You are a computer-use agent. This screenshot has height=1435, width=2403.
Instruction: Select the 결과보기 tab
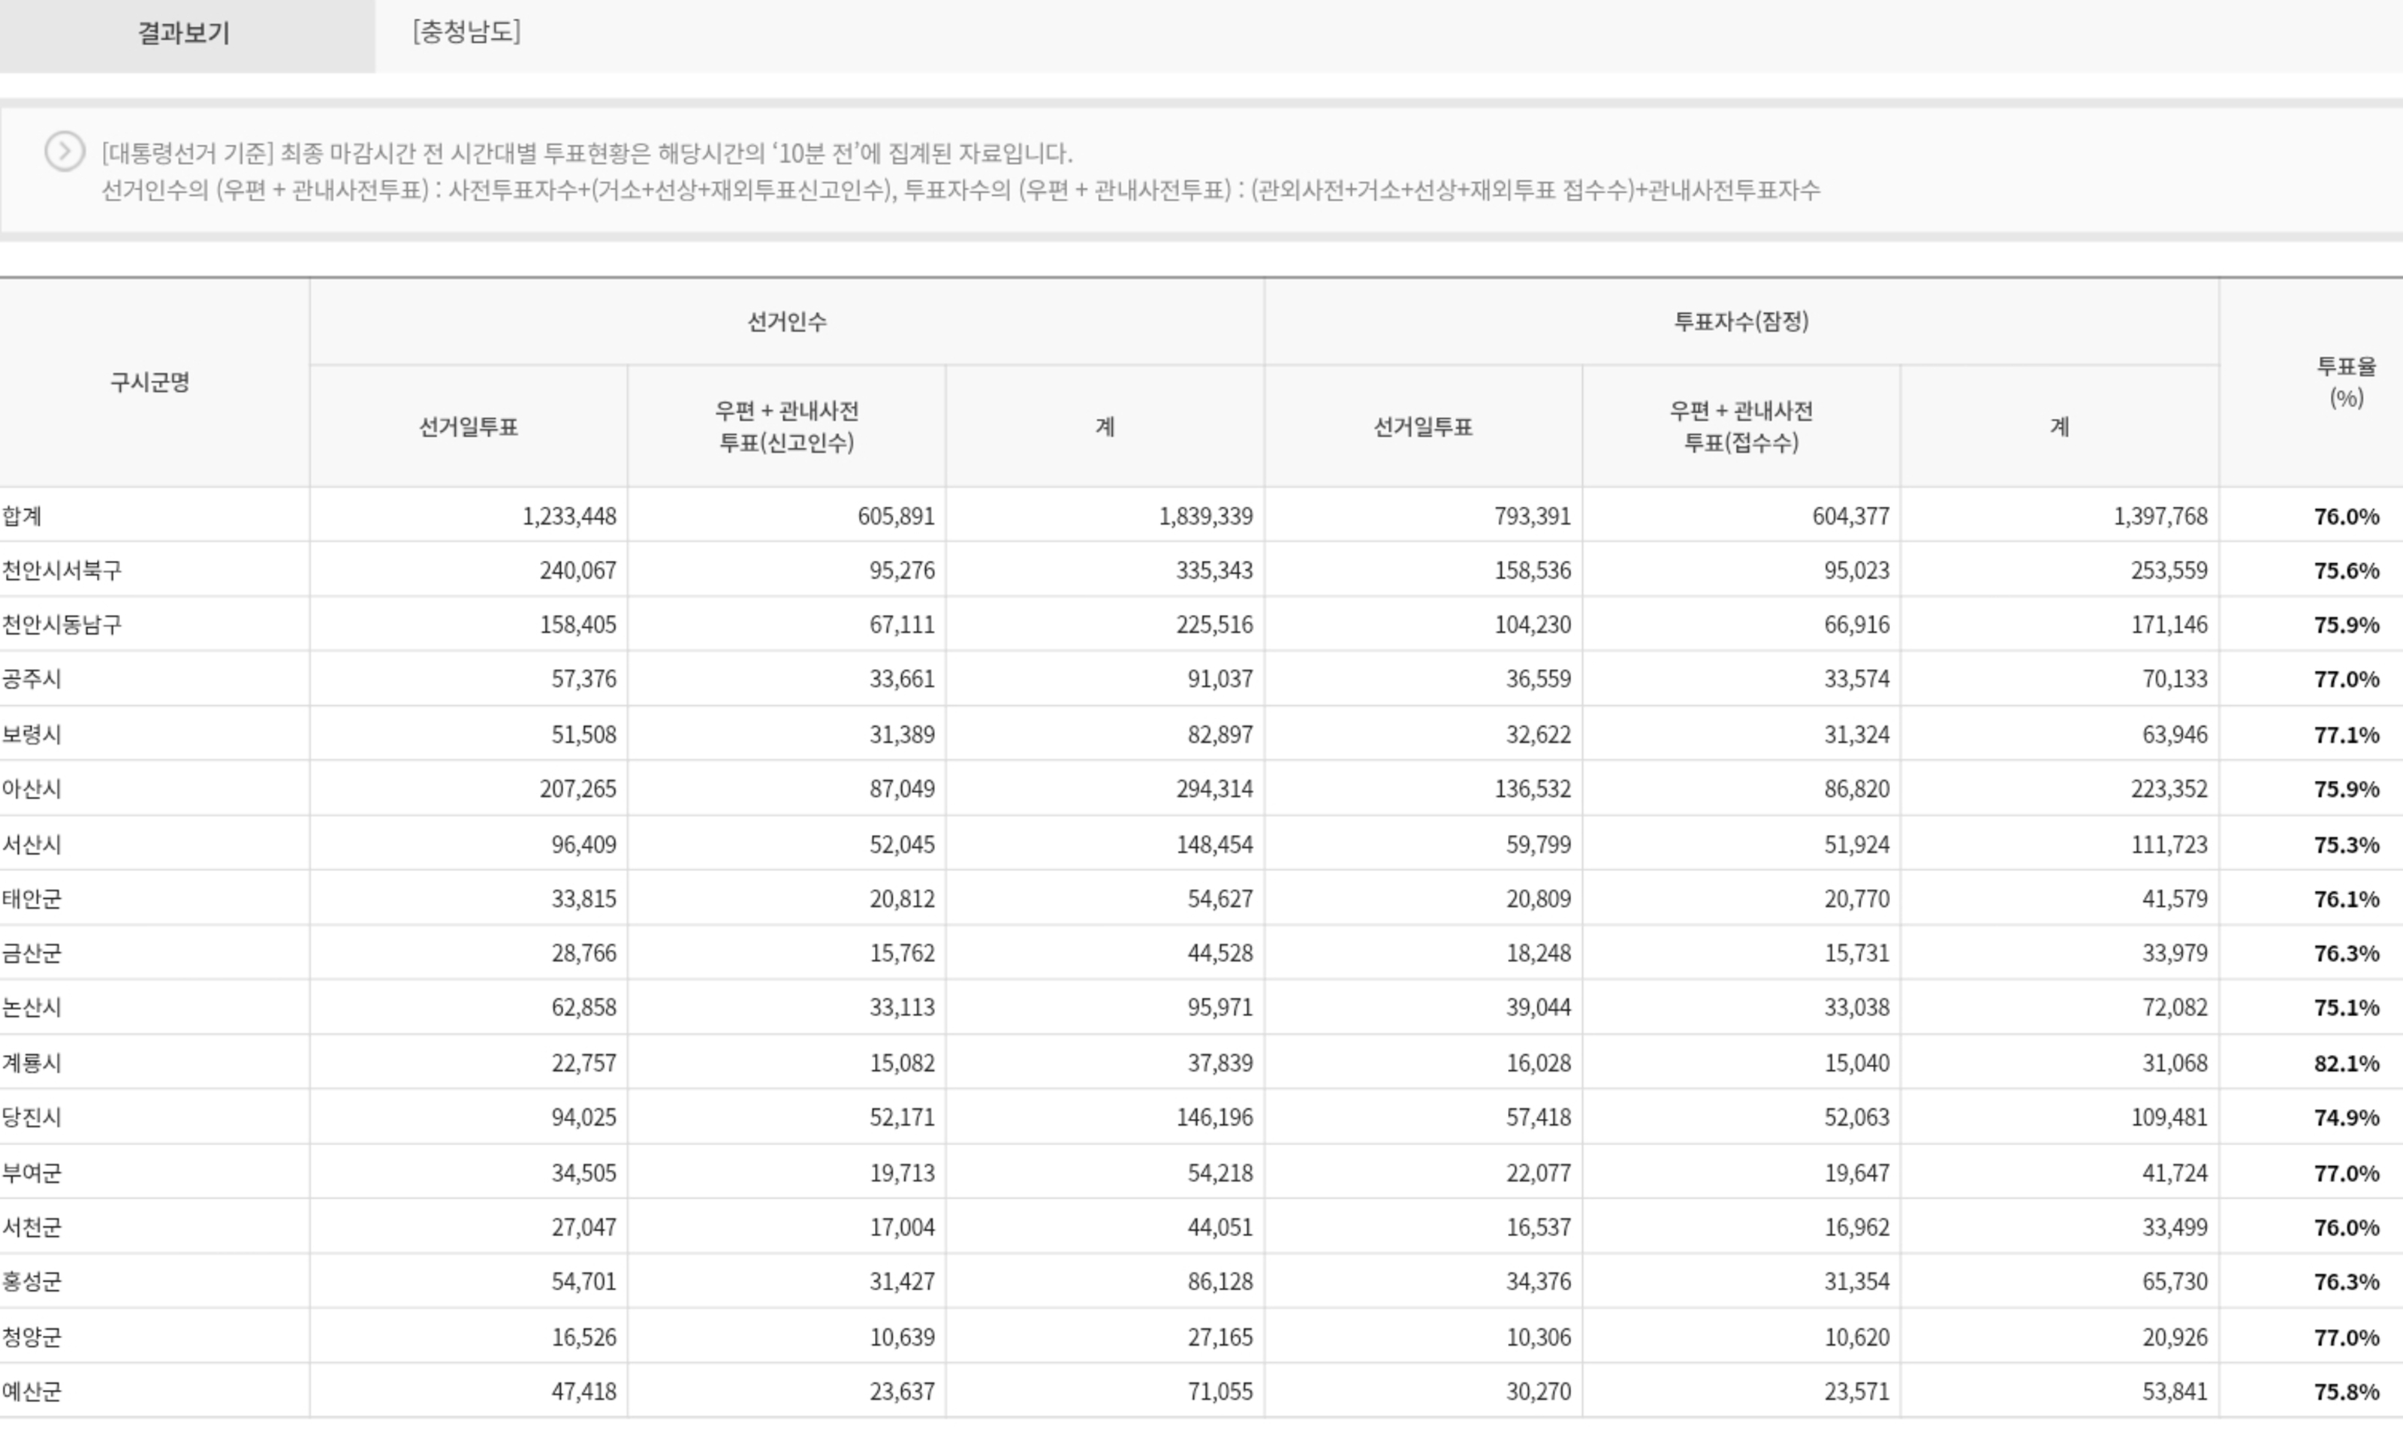(185, 34)
